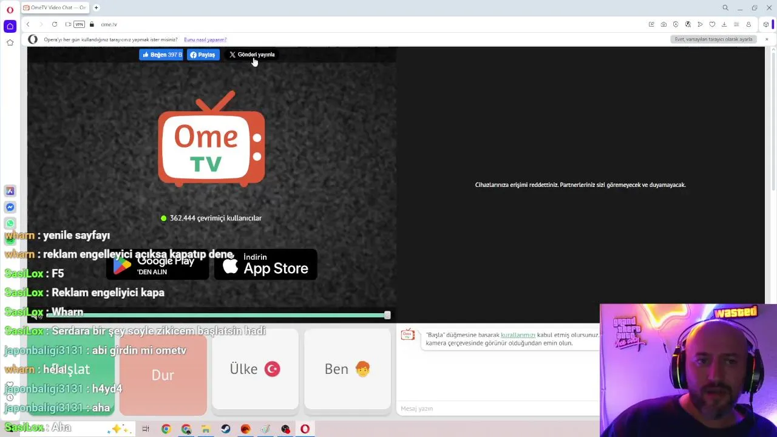Click the '362.444 çevrimiçi kullanıcılar' text
This screenshot has height=437, width=777.
(x=215, y=218)
